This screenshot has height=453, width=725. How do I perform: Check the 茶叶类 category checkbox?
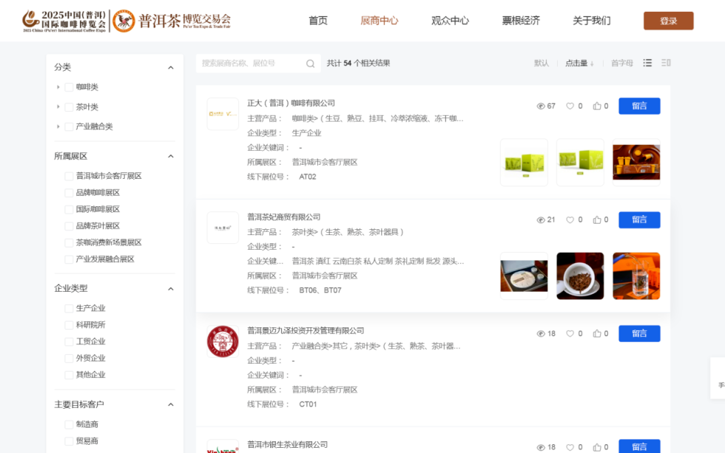point(69,107)
